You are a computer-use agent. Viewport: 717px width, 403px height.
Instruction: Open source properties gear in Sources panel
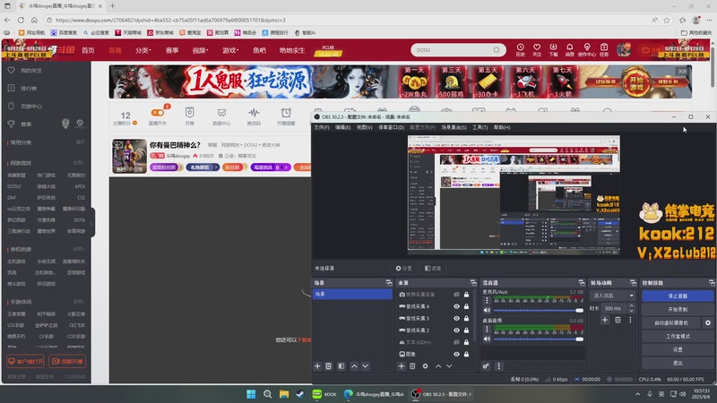[x=425, y=366]
